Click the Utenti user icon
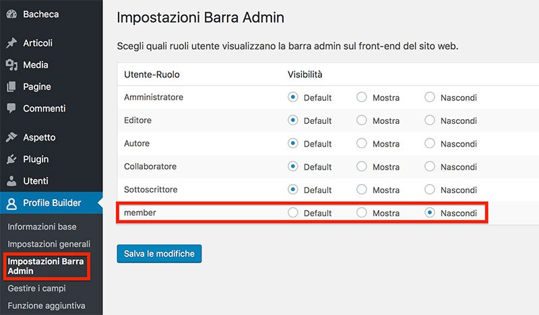This screenshot has height=315, width=539. (x=11, y=180)
